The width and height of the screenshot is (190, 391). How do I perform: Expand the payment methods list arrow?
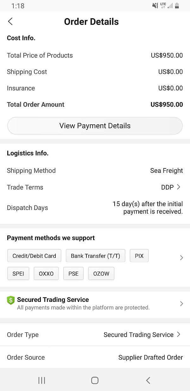point(181,258)
